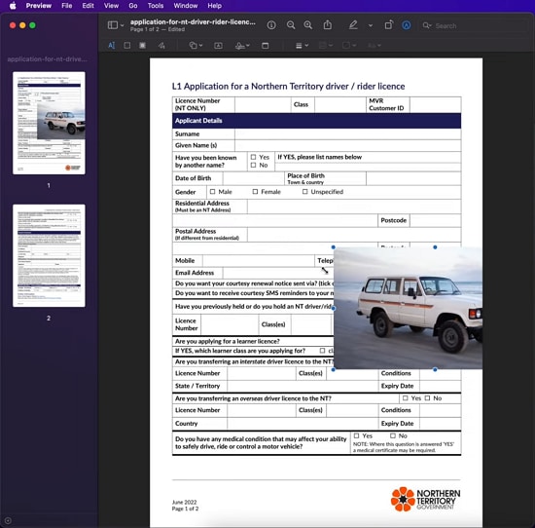
Task: Check the Male gender box
Action: 213,191
